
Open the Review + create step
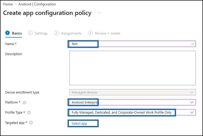104,33
